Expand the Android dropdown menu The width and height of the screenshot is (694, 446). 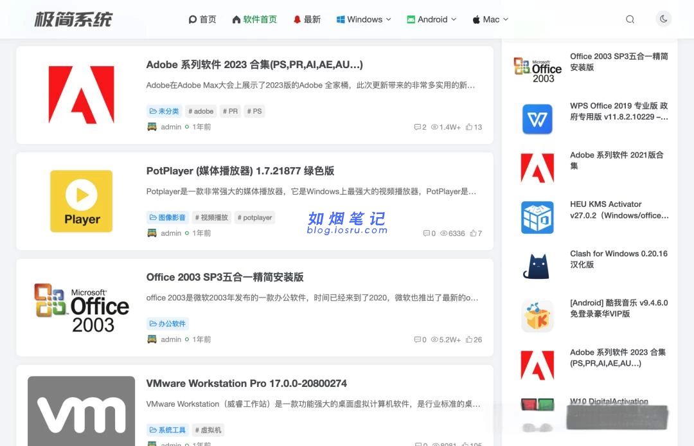(x=432, y=19)
